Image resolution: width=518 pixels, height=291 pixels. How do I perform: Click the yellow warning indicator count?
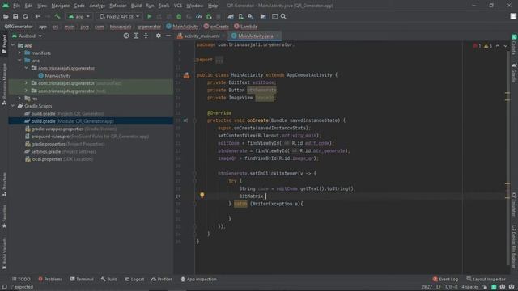click(488, 46)
